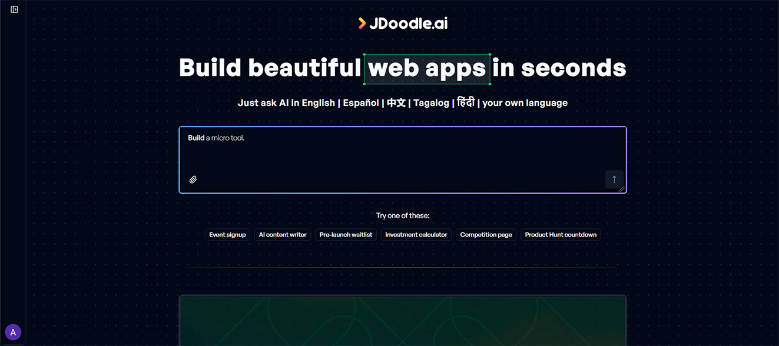Choose the "Pre-launch waitlist" template
This screenshot has height=346, width=779.
pos(345,234)
